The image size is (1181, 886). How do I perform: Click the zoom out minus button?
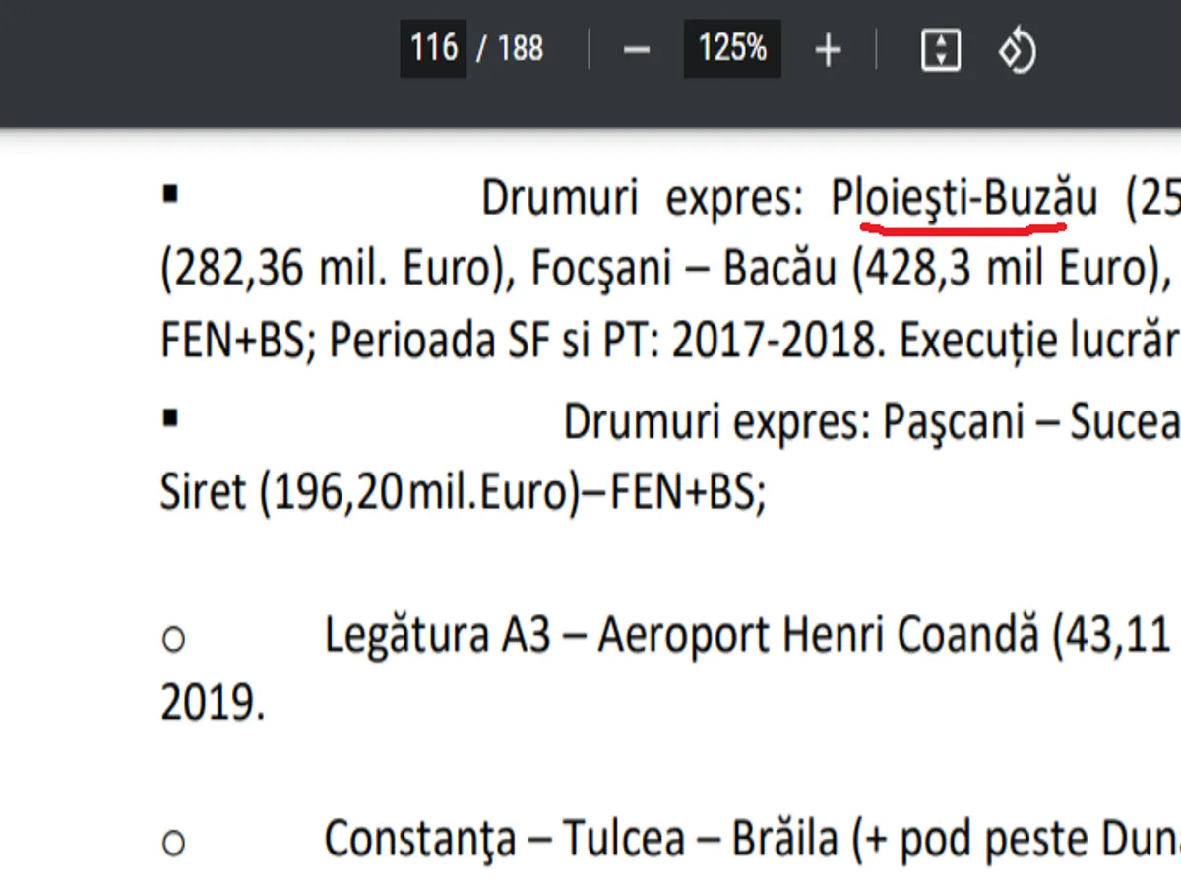pyautogui.click(x=637, y=50)
